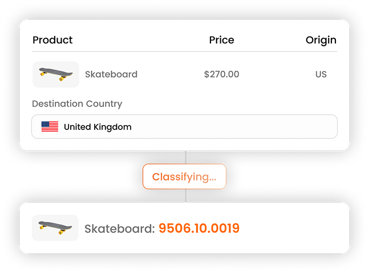This screenshot has height=273, width=369.
Task: Click the US origin value
Action: tap(321, 74)
